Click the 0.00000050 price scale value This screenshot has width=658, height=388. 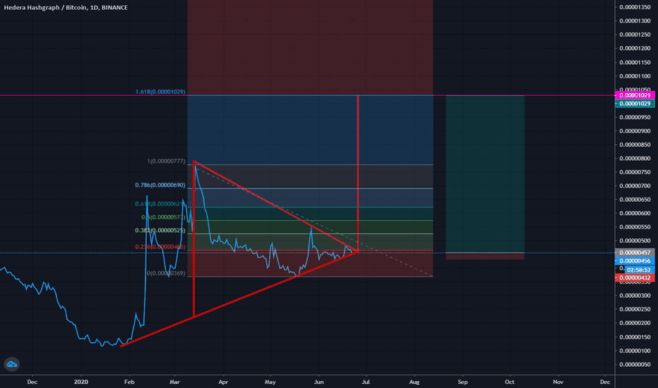tap(635, 365)
